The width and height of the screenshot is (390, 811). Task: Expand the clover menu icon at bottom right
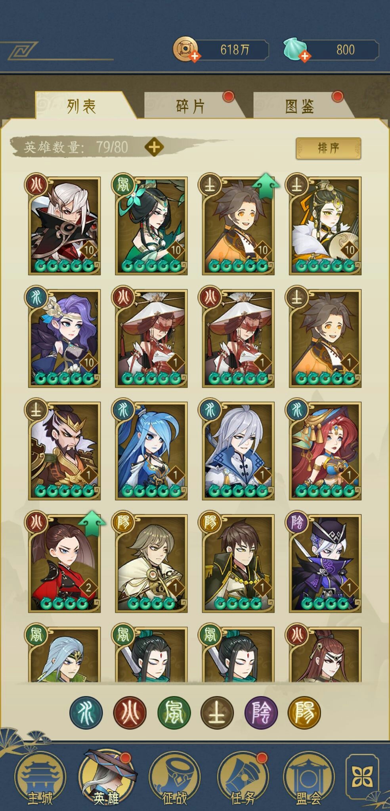point(362,777)
